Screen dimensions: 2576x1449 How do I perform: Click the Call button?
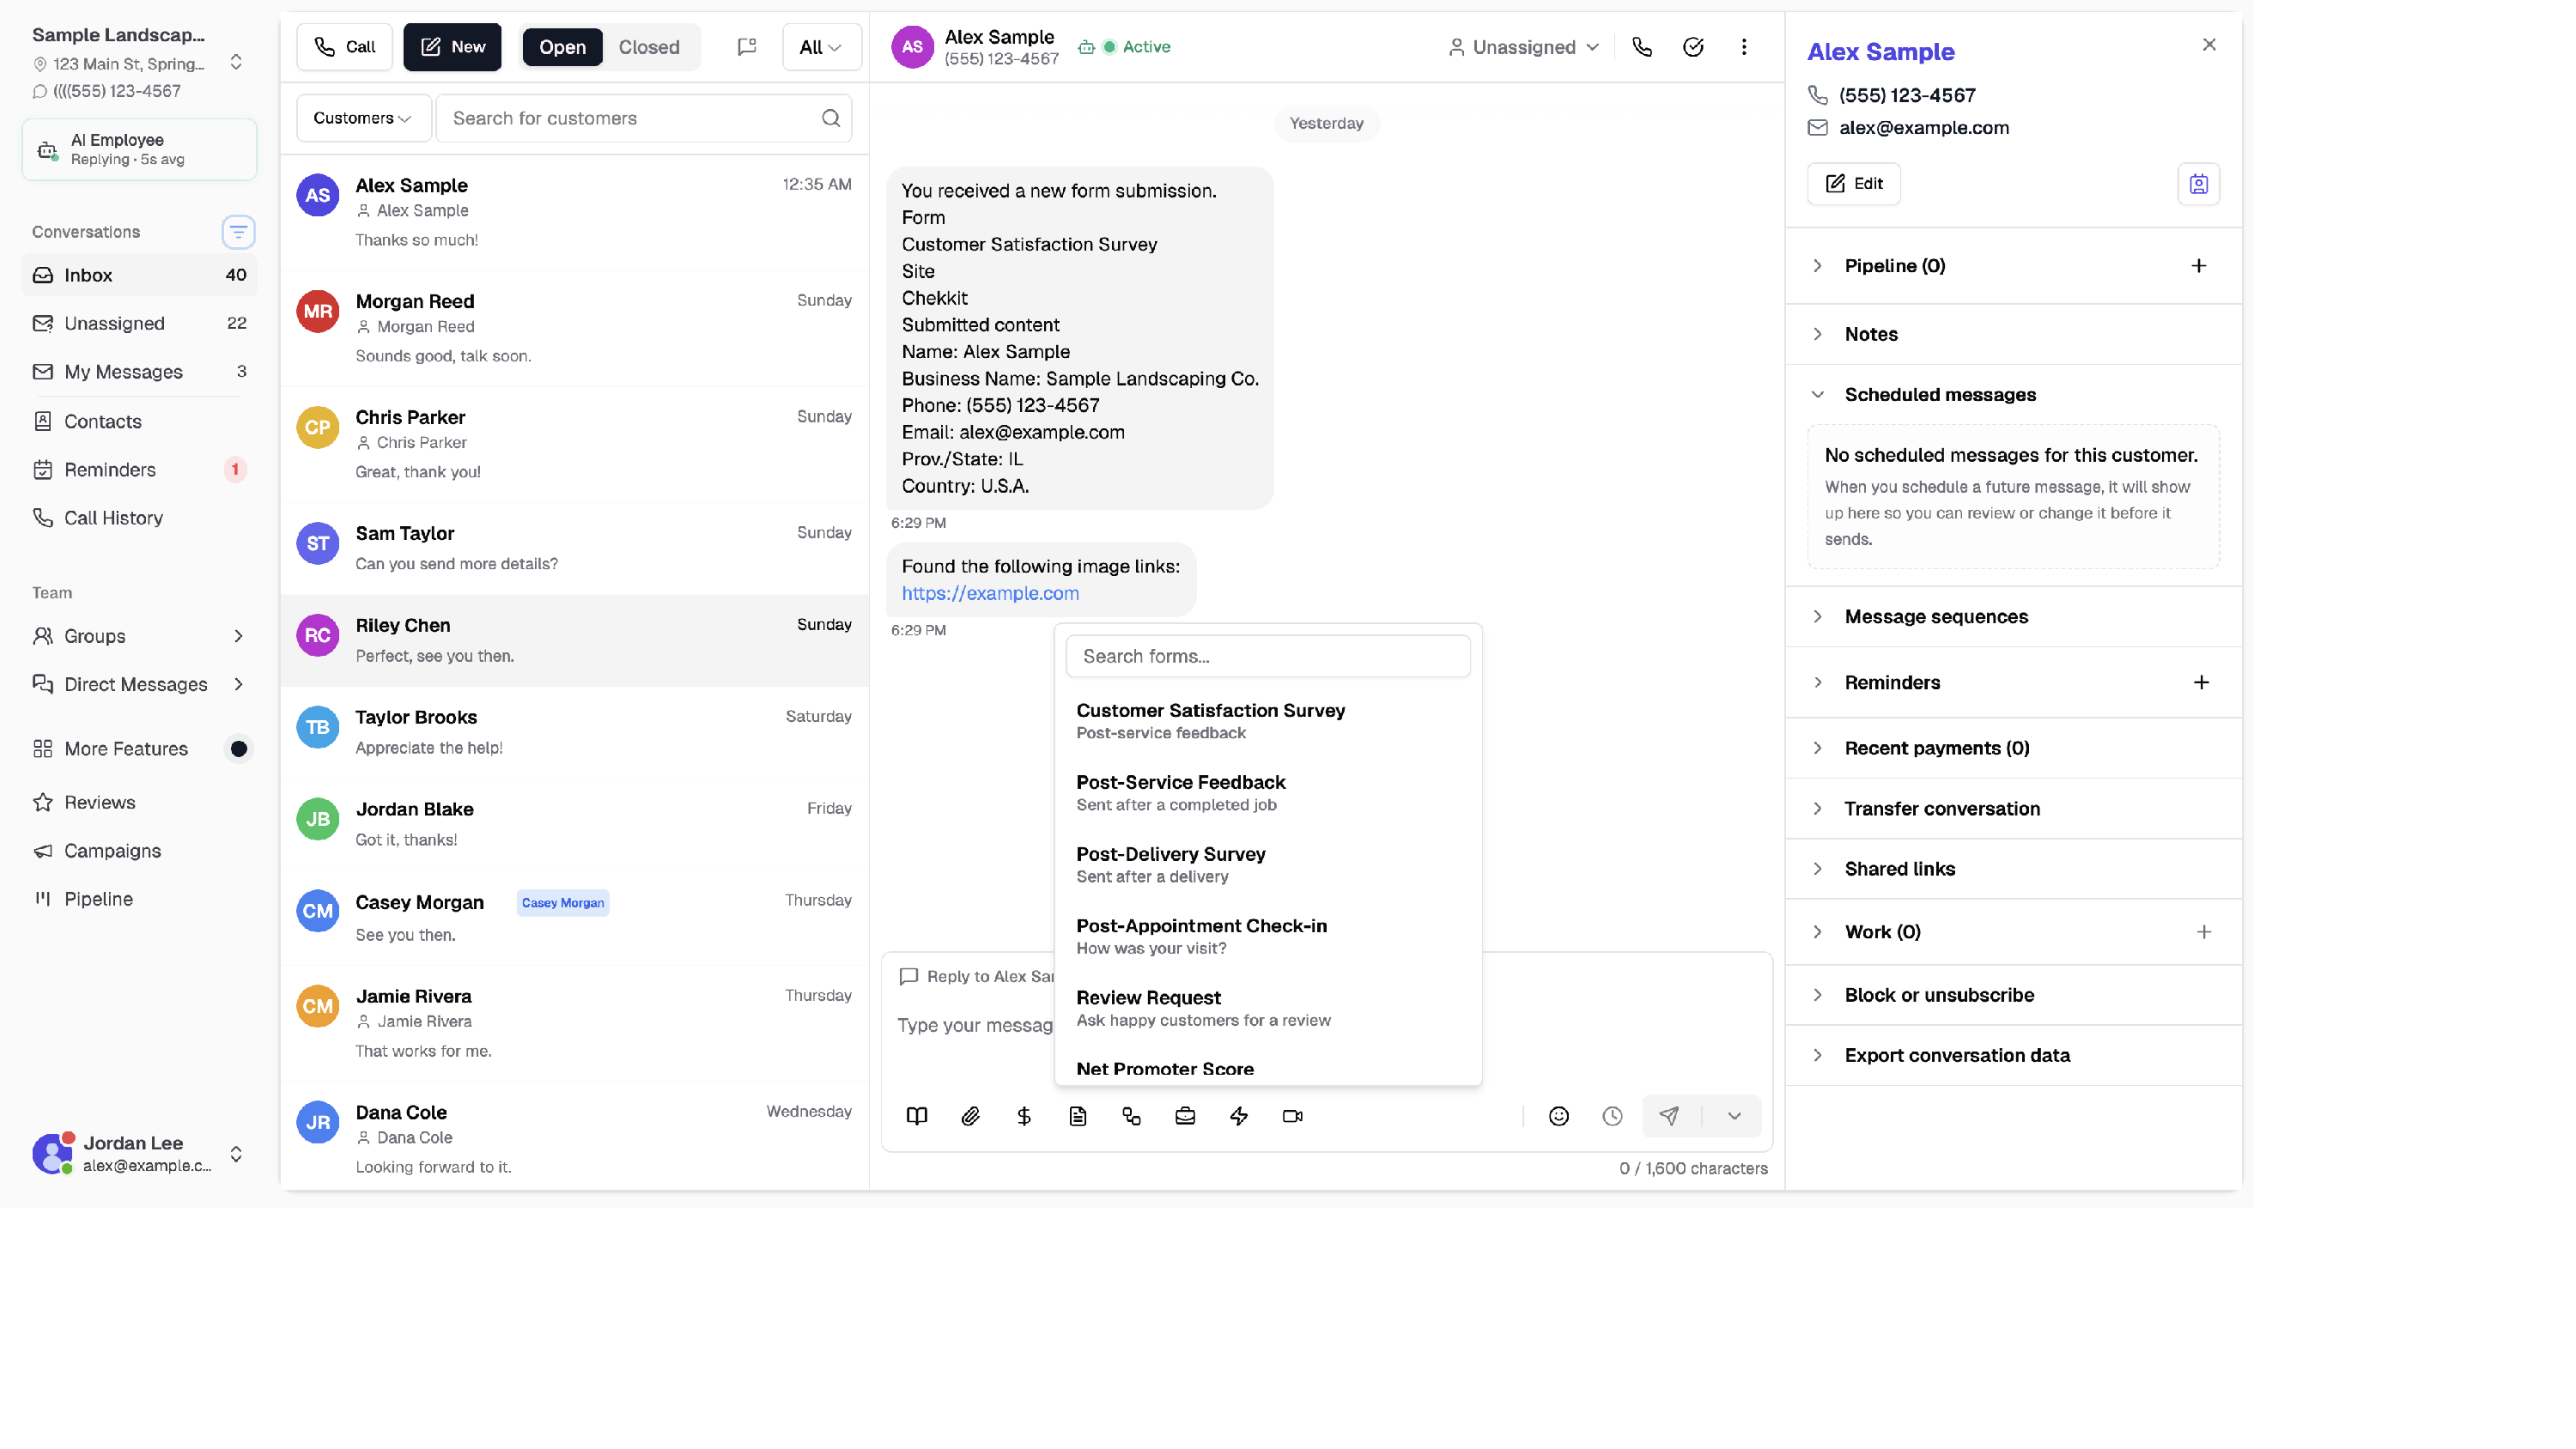(344, 47)
